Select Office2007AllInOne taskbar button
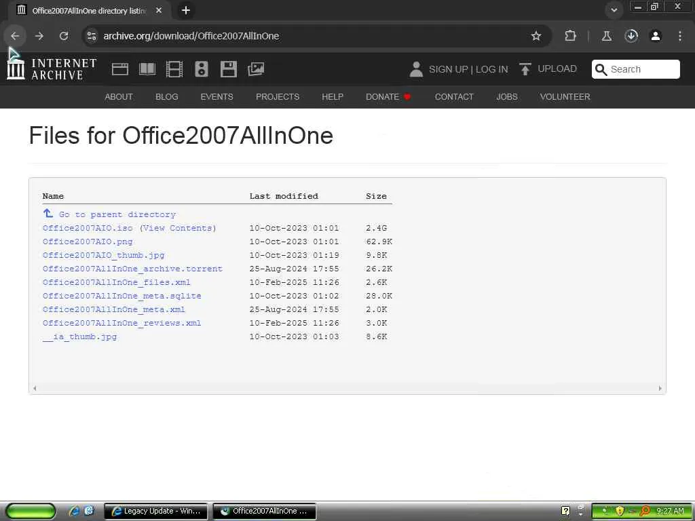 click(265, 511)
